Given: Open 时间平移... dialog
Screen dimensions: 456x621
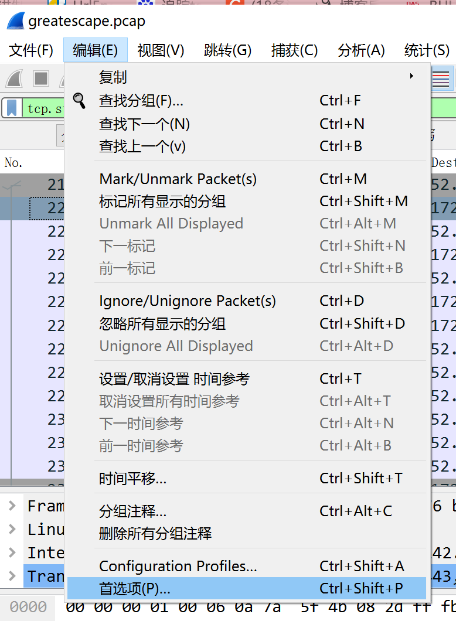Looking at the screenshot, I should click(246, 479).
